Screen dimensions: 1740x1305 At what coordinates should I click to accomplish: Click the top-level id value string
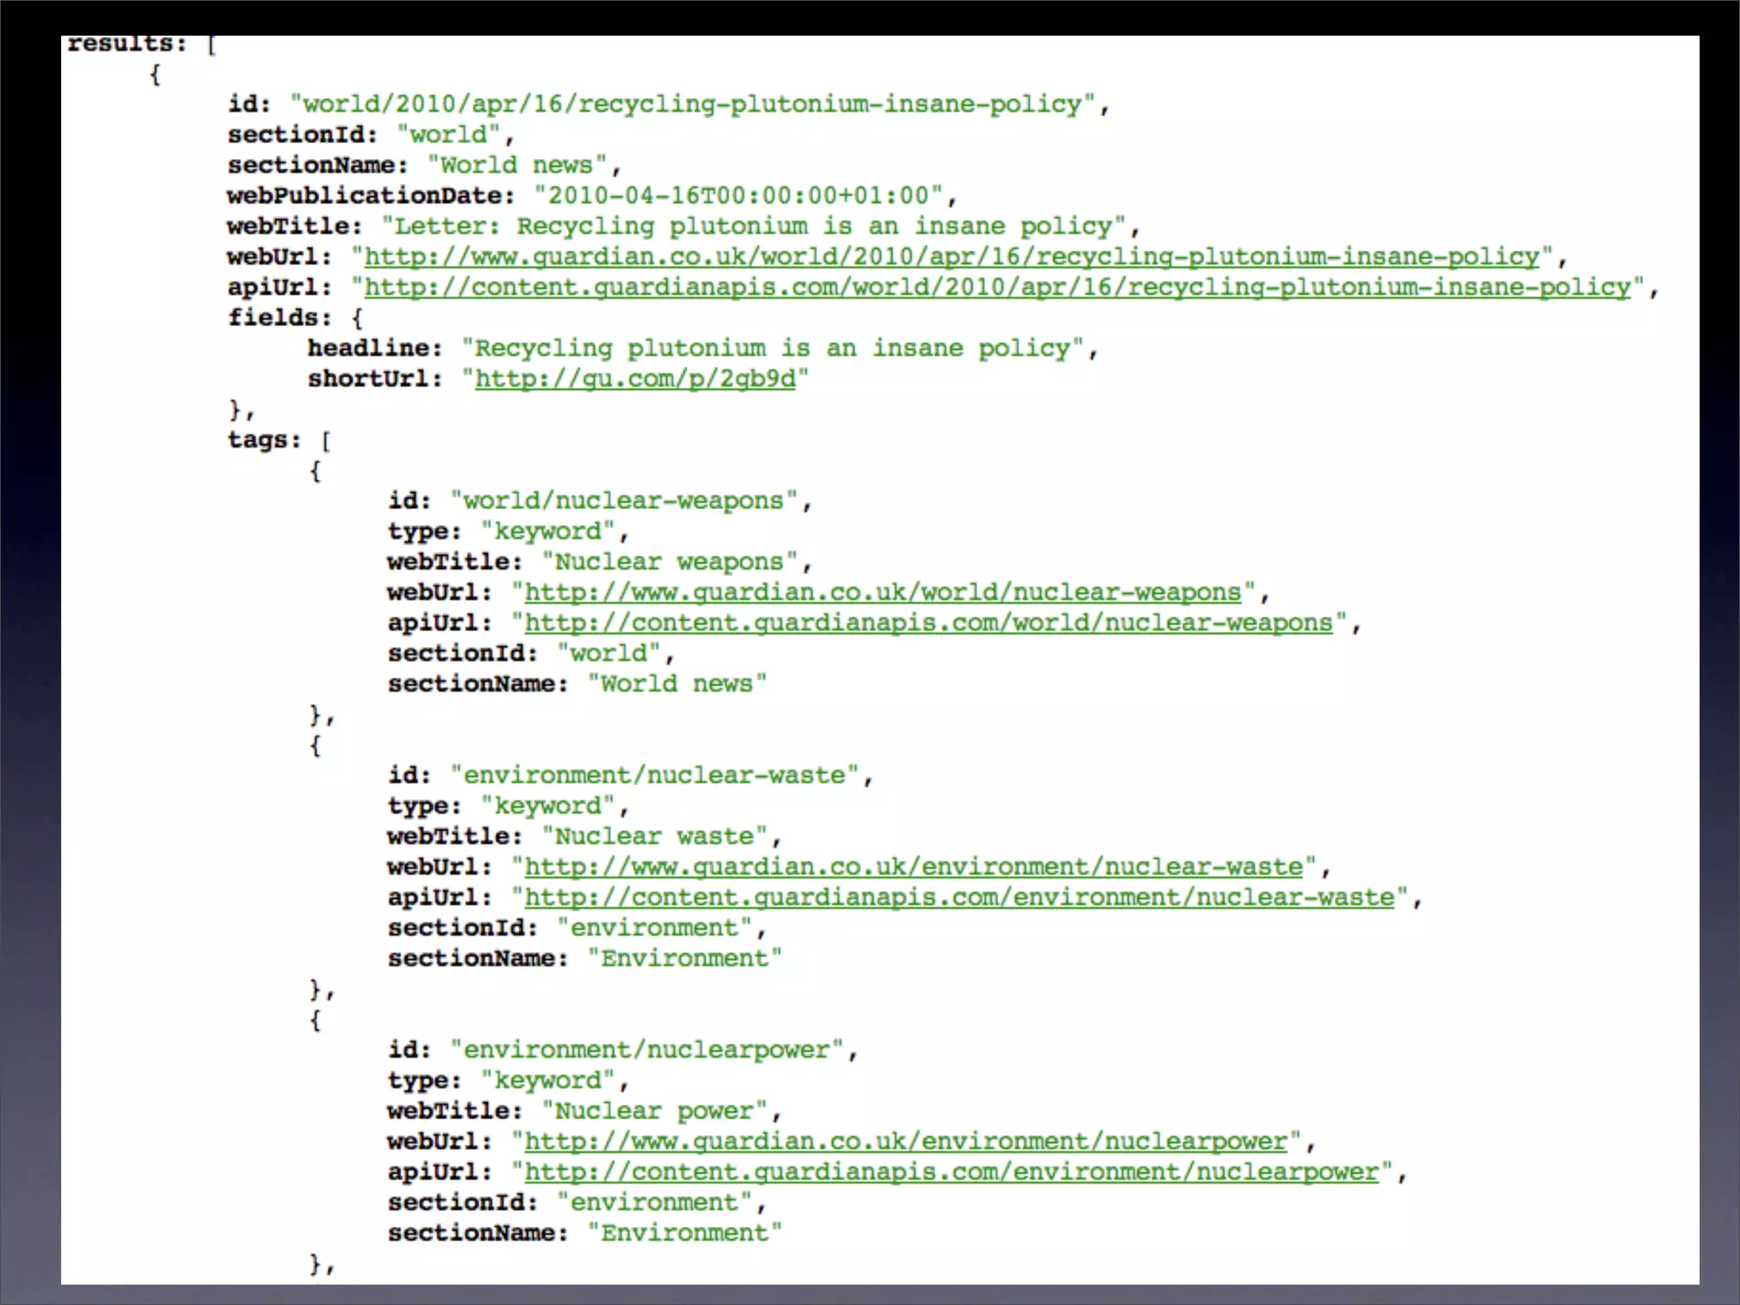(692, 105)
